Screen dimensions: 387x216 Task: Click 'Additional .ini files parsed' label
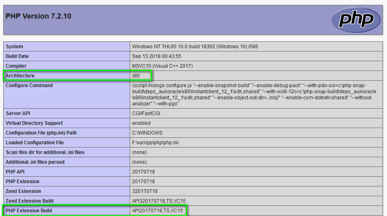tap(35, 162)
